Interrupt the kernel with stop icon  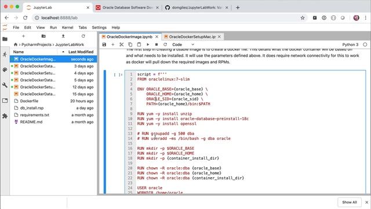[x=157, y=45]
